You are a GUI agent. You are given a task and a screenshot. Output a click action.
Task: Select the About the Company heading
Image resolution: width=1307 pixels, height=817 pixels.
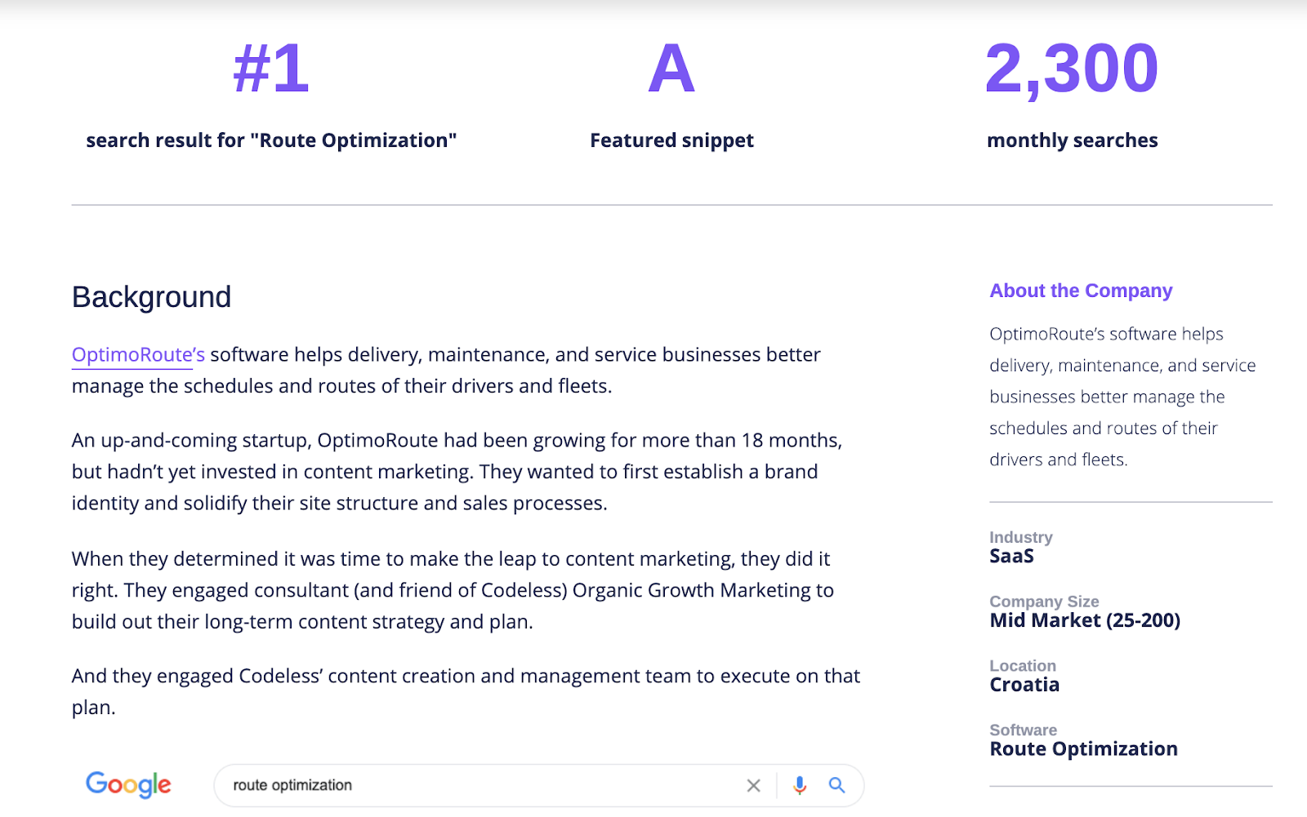(1081, 291)
